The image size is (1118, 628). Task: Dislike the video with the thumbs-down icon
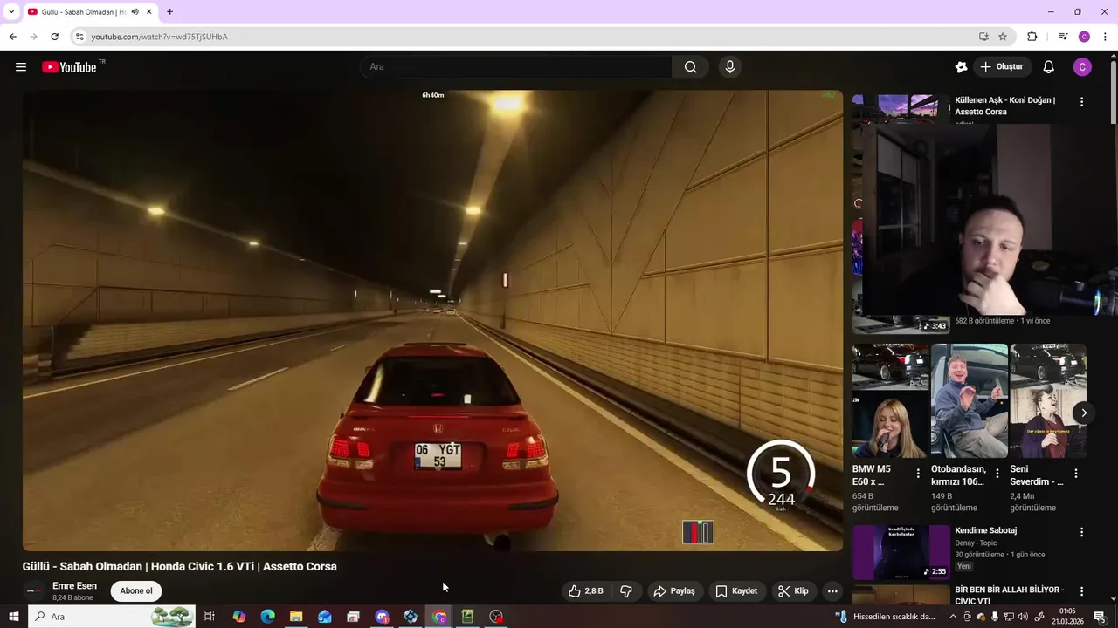pos(626,591)
